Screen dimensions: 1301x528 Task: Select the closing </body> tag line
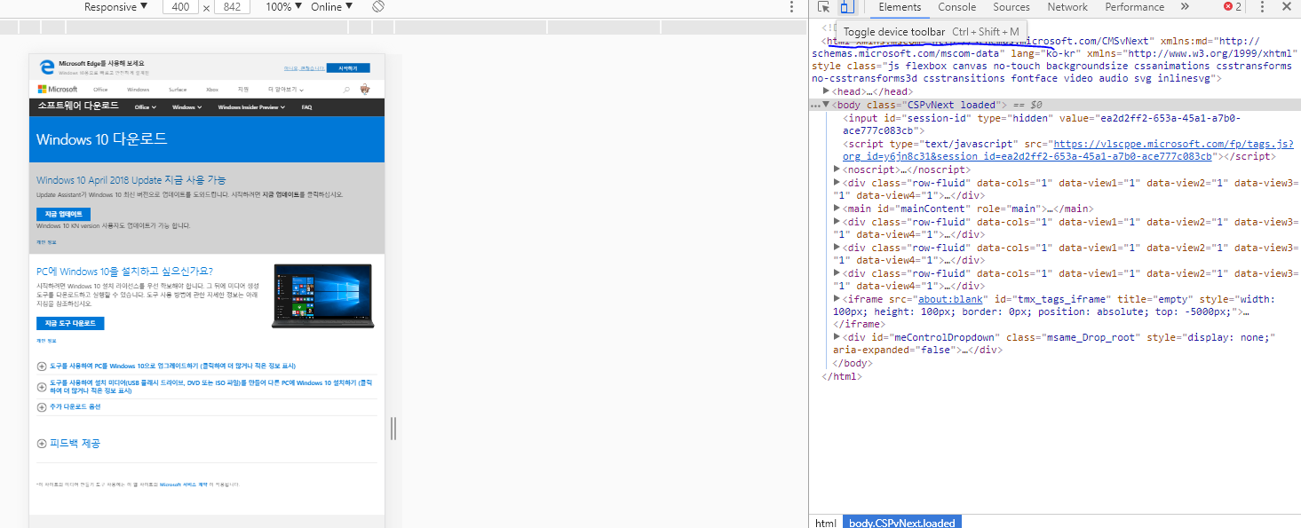tap(852, 363)
